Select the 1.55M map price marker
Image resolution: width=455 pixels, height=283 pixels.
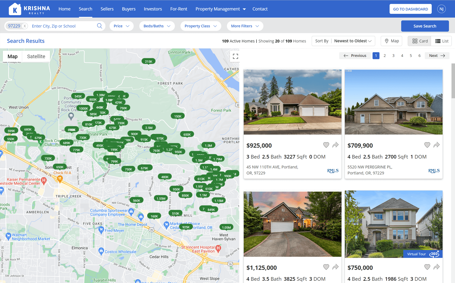161,198
